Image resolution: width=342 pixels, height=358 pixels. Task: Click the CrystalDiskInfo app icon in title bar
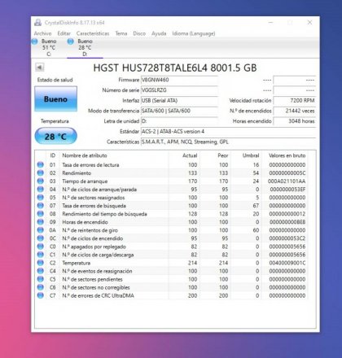[37, 23]
